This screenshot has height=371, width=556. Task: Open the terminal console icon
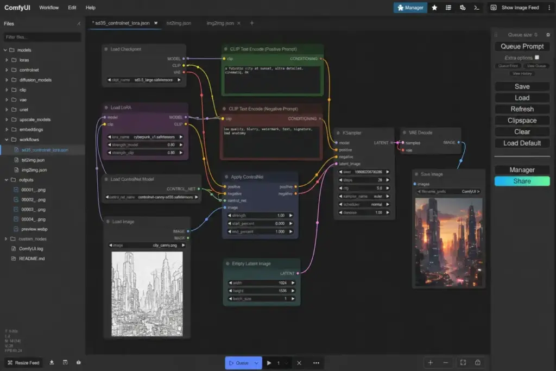pos(477,8)
